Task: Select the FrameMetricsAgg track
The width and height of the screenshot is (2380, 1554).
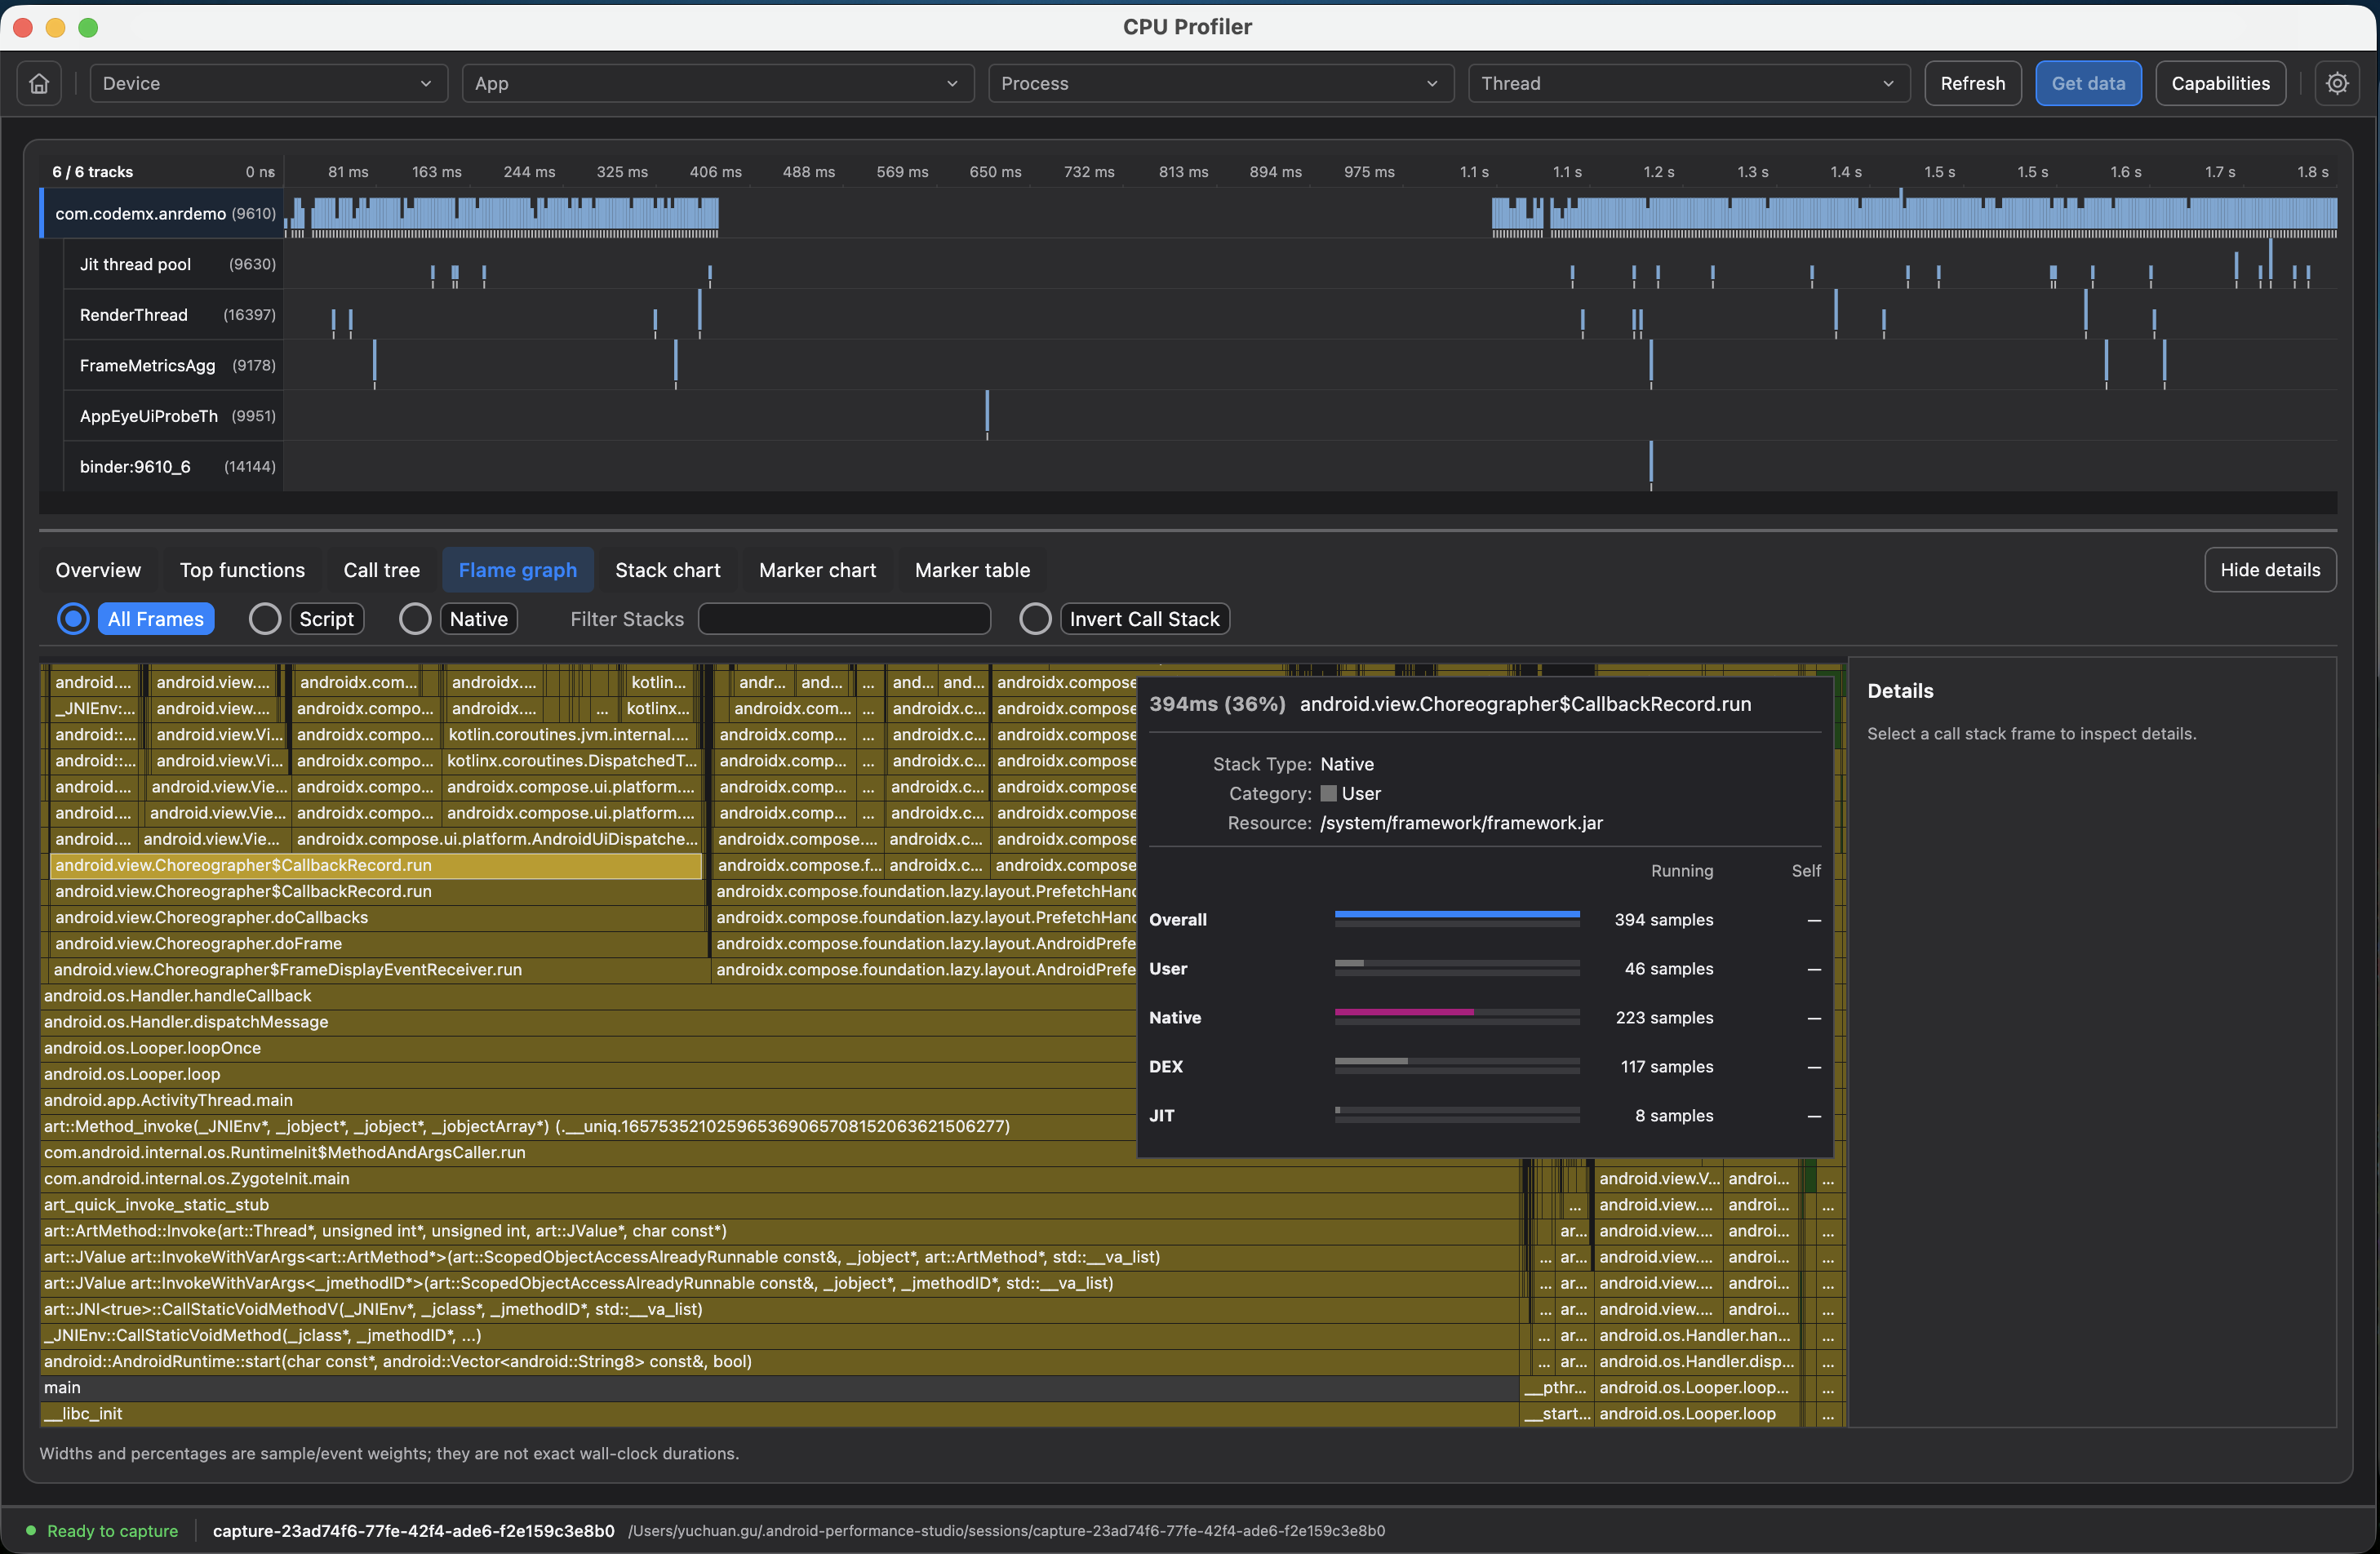Action: 173,365
